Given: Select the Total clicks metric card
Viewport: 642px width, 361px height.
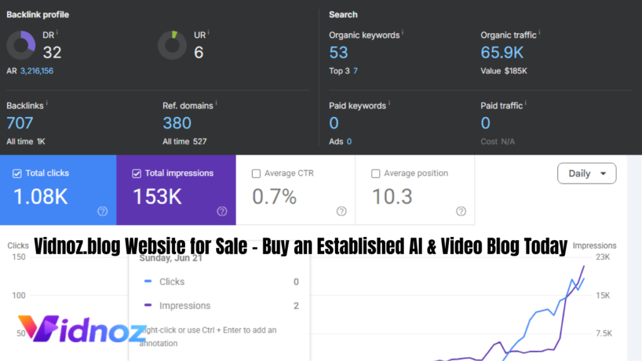Looking at the screenshot, I should pos(58,190).
